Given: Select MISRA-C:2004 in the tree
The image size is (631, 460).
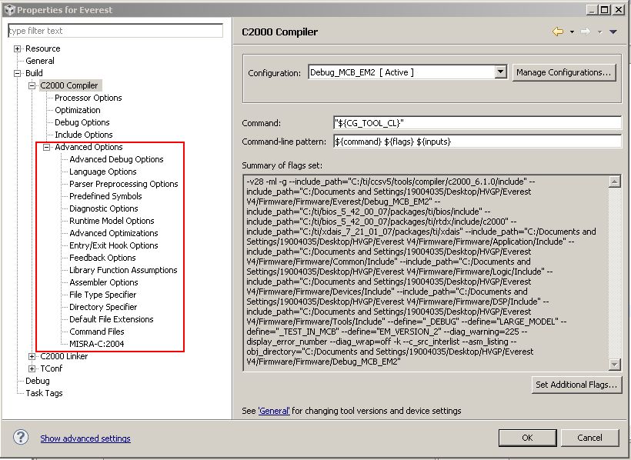Looking at the screenshot, I should click(97, 344).
